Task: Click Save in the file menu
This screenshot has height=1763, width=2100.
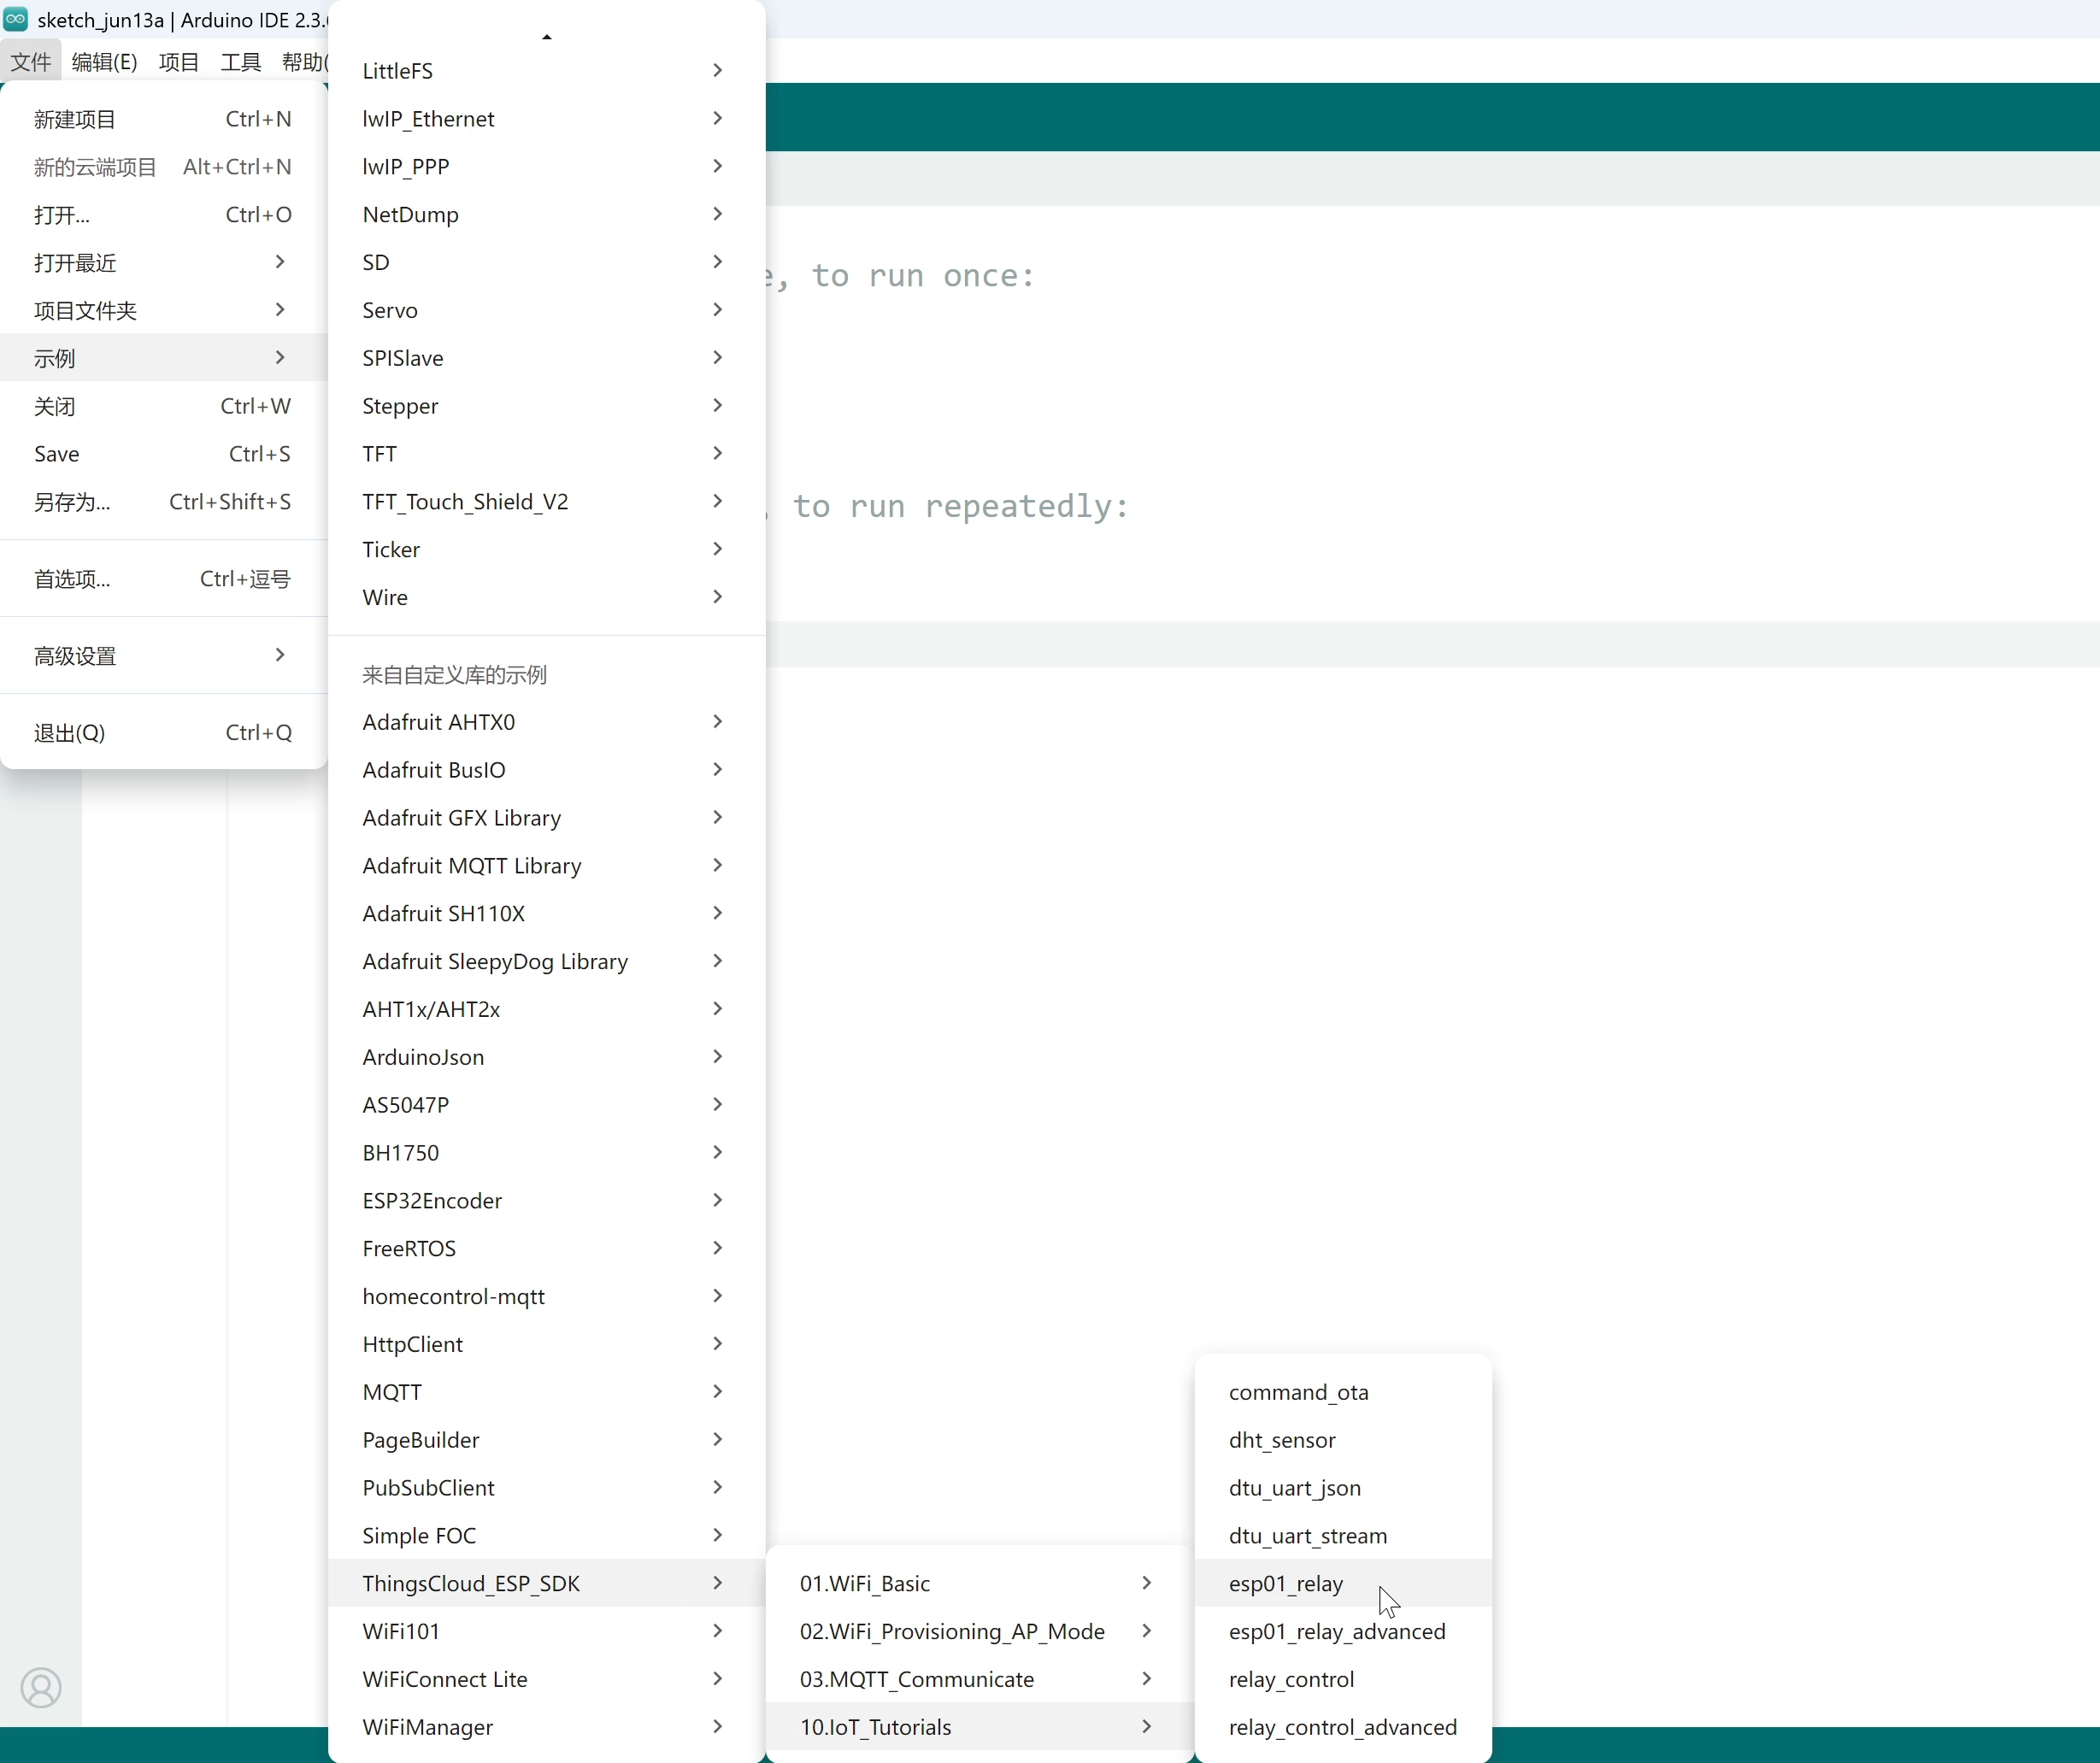Action: 164,454
